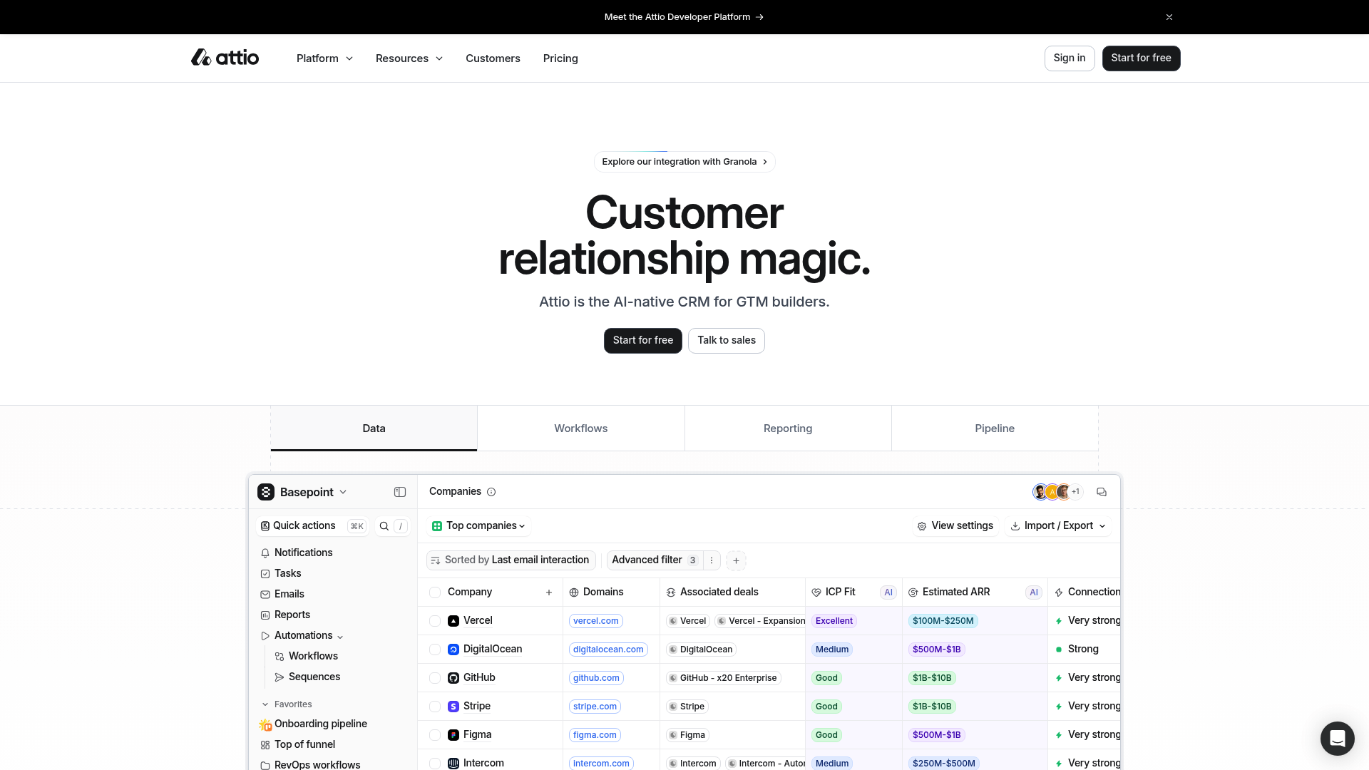This screenshot has width=1369, height=770.
Task: Open Quick actions command bar
Action: click(x=312, y=526)
